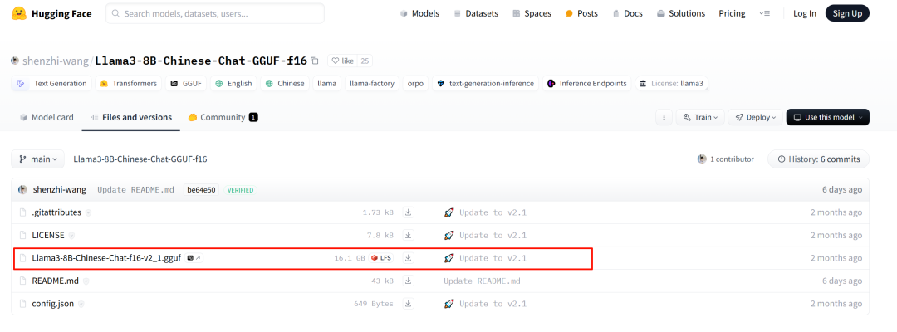Download the .gitattributes file
Image resolution: width=897 pixels, height=332 pixels.
pos(409,212)
